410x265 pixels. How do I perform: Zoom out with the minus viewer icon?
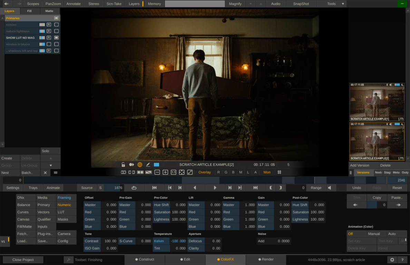tap(157, 172)
